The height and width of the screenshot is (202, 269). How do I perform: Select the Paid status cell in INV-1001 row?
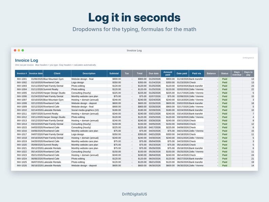[225, 79]
